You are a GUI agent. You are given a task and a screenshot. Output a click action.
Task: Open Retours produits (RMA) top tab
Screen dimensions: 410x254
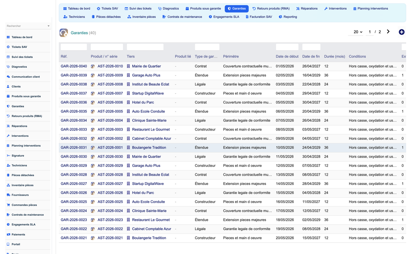click(271, 9)
